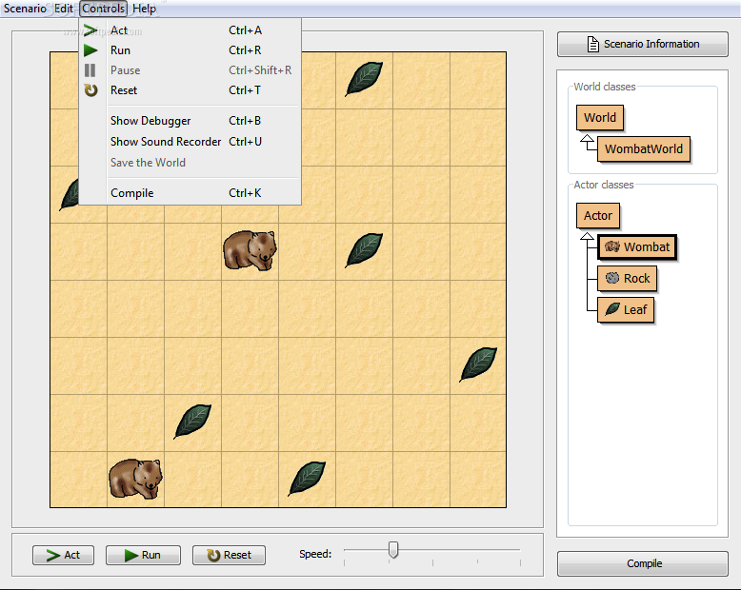Screen dimensions: 741x590
Task: Open Scenario Information
Action: point(643,44)
